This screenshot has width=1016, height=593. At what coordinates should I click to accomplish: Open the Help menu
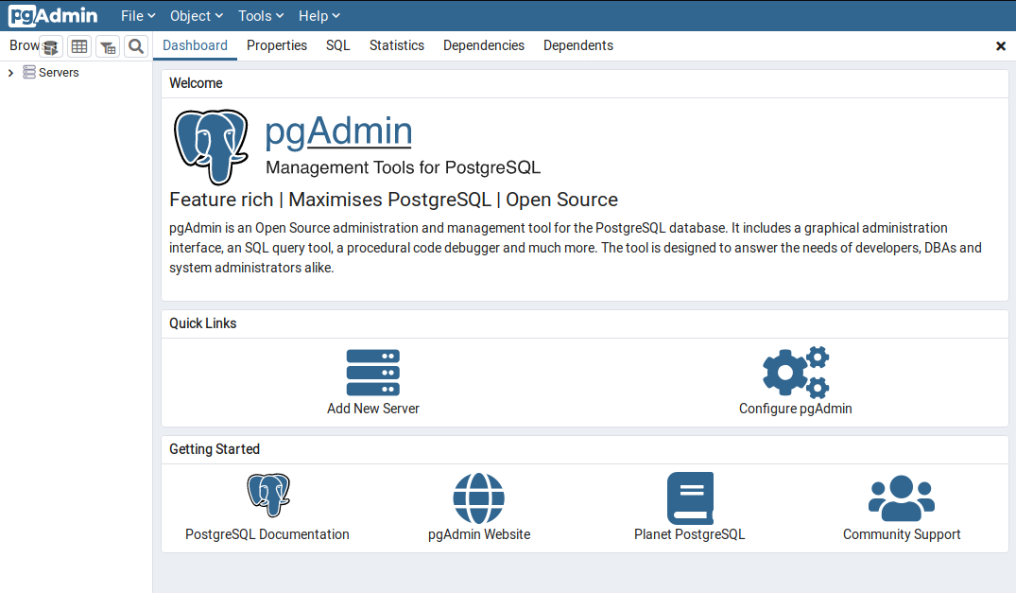click(x=319, y=16)
